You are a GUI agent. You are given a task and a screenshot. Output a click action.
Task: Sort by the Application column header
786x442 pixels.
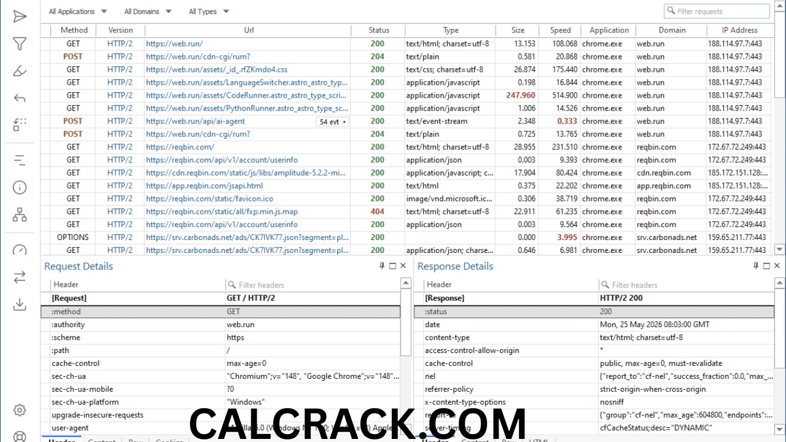click(x=609, y=30)
